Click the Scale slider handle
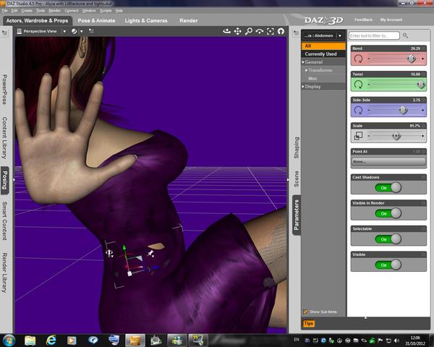 396,136
